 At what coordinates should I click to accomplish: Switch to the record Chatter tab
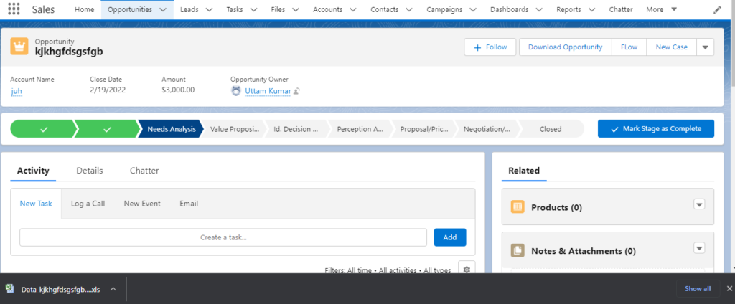(144, 171)
